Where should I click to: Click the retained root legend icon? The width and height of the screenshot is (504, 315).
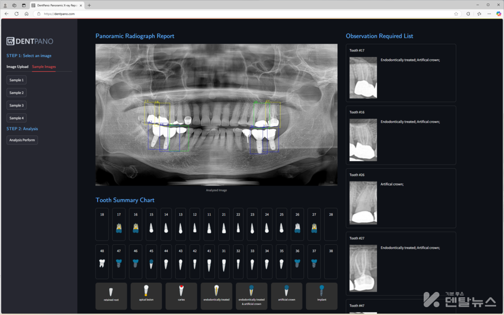tap(111, 291)
